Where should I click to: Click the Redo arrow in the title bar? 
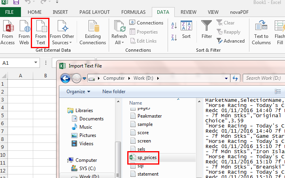point(43,2)
